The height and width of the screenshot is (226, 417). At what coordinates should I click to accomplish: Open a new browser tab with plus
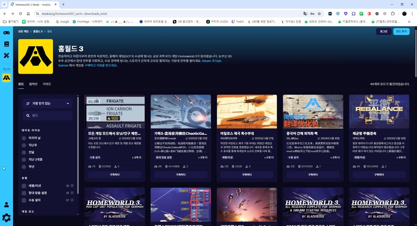click(x=63, y=4)
